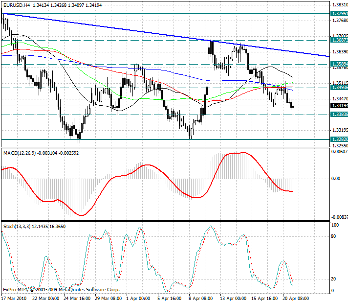Click the green 1.3795 price level tag

pos(339,14)
